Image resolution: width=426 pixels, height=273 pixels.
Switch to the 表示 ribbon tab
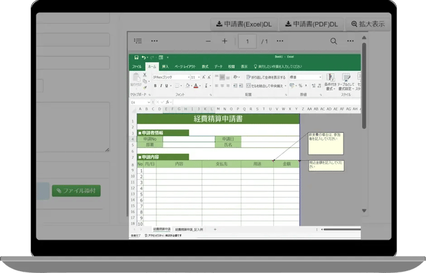[x=244, y=67]
